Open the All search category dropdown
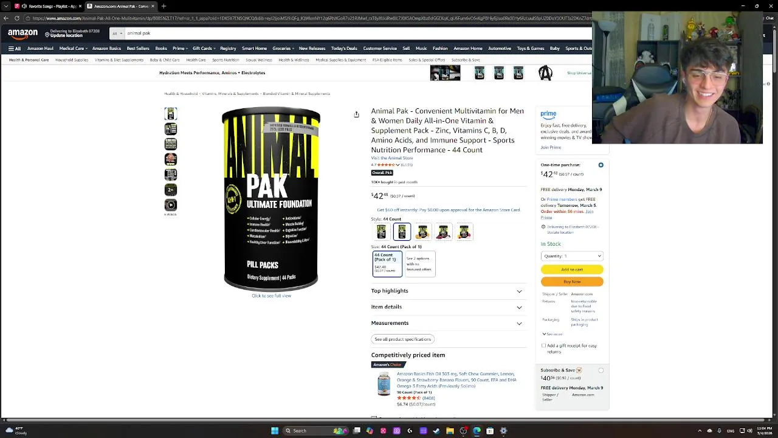 (x=117, y=33)
